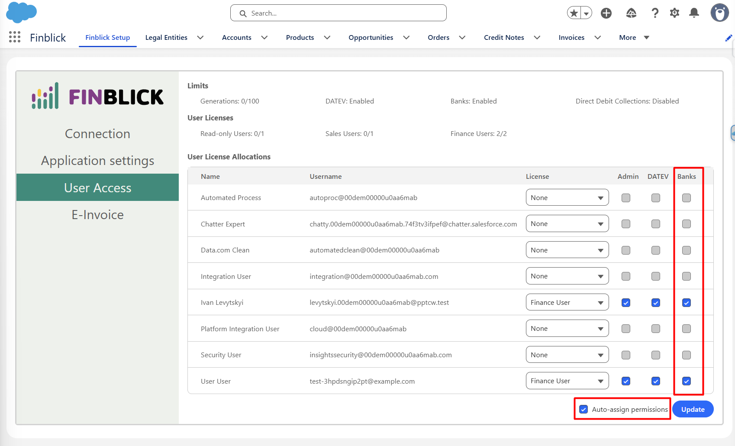The image size is (735, 446).
Task: Toggle DATEV checkbox for User User
Action: pos(656,381)
